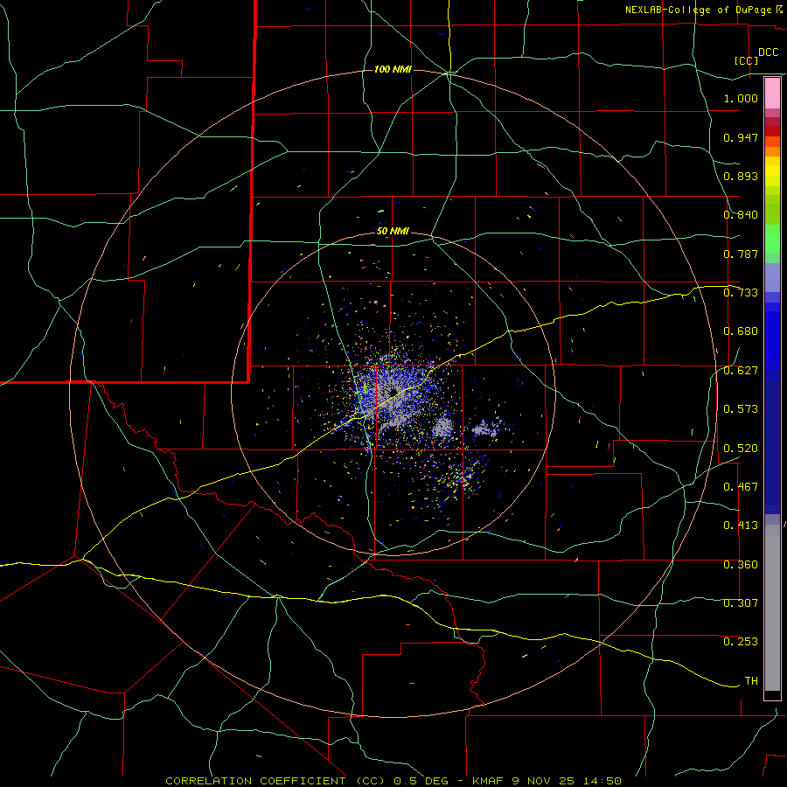Click the 0.360 scale value

741,565
